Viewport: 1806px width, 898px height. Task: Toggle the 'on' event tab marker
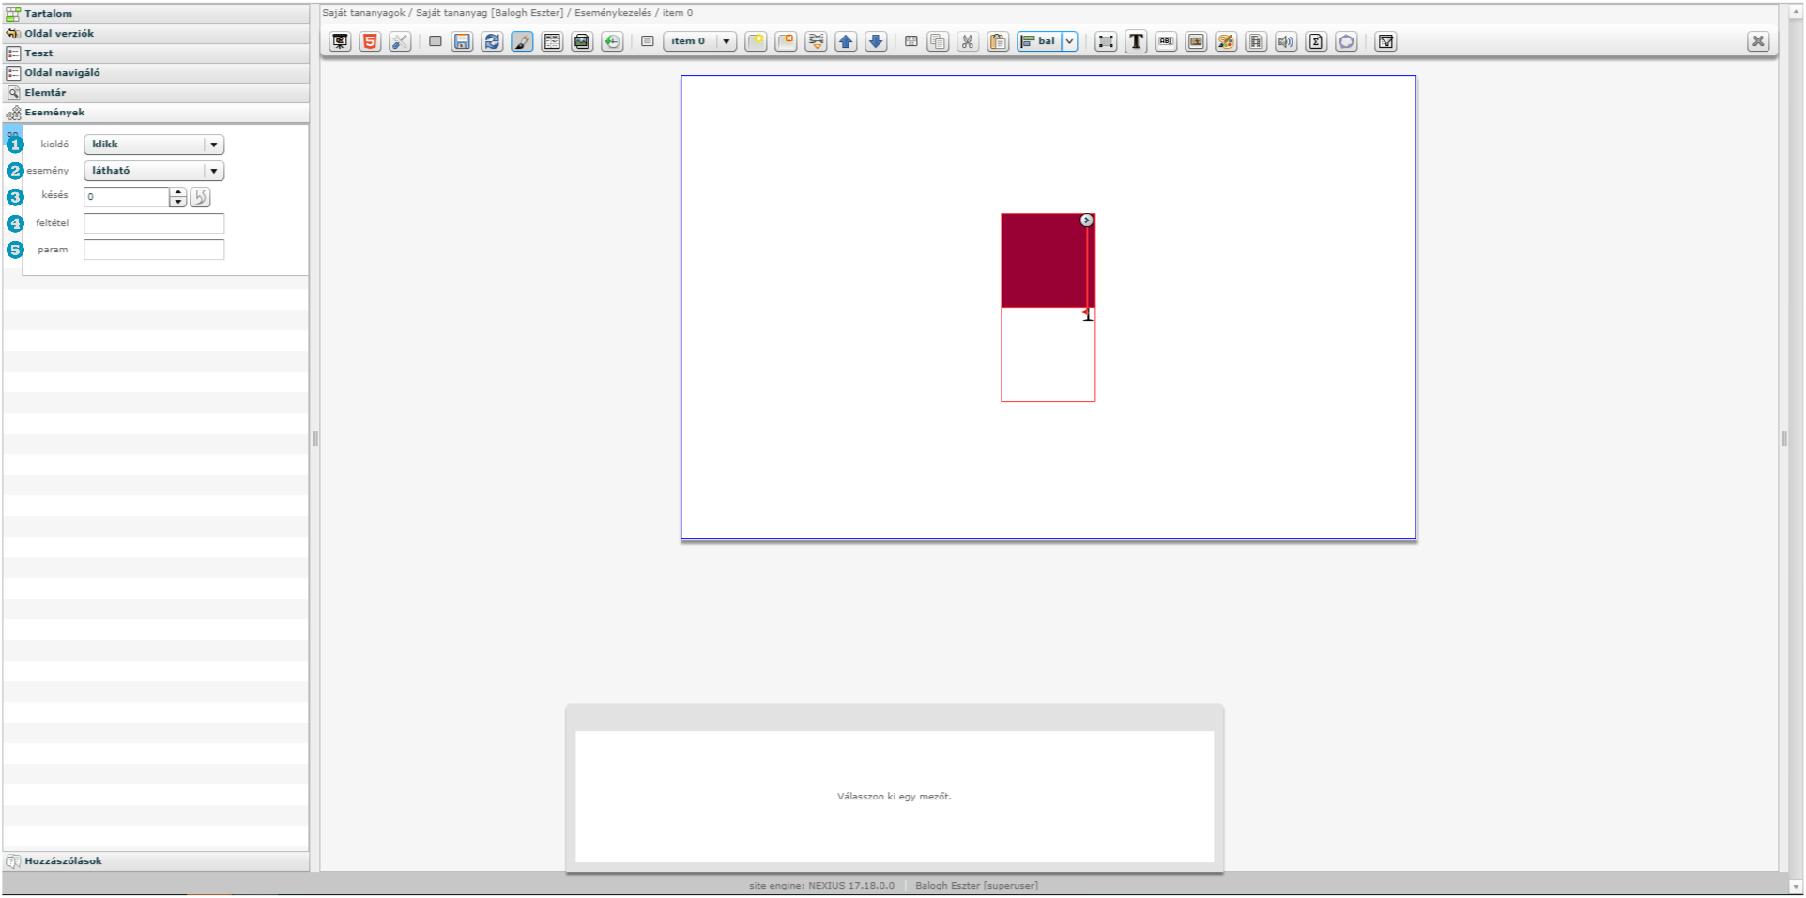pyautogui.click(x=12, y=133)
